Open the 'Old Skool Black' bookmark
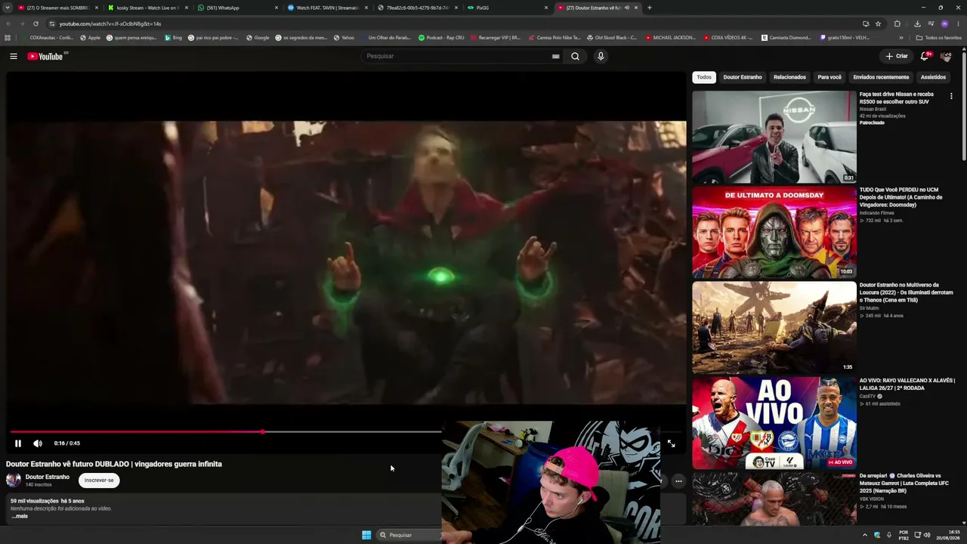 point(611,37)
